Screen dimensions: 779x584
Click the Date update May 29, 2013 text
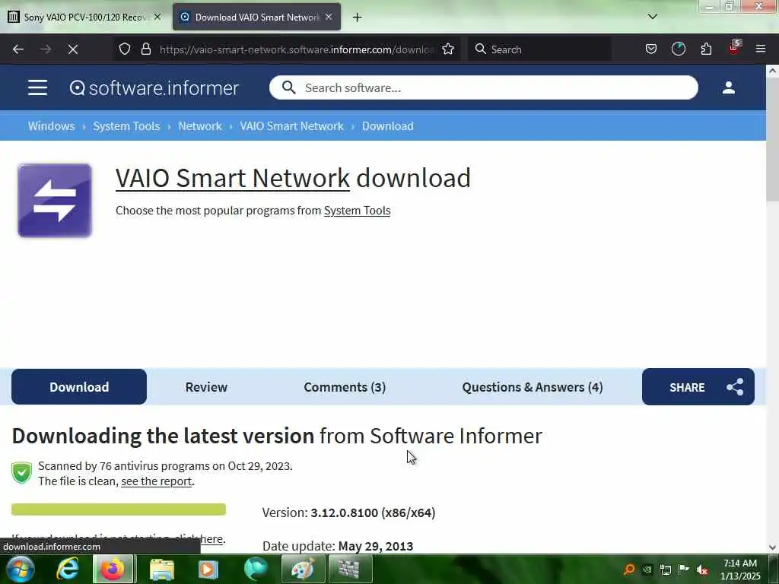[338, 546]
